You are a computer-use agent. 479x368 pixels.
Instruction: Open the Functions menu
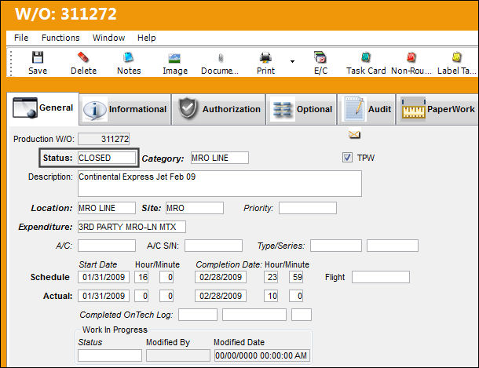coord(60,38)
